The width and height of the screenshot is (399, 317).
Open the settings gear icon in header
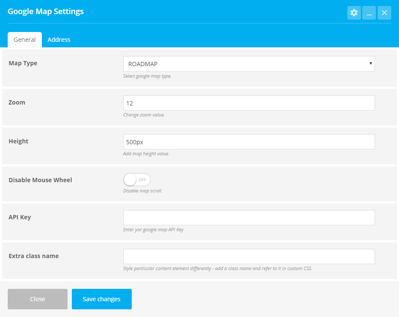click(354, 13)
